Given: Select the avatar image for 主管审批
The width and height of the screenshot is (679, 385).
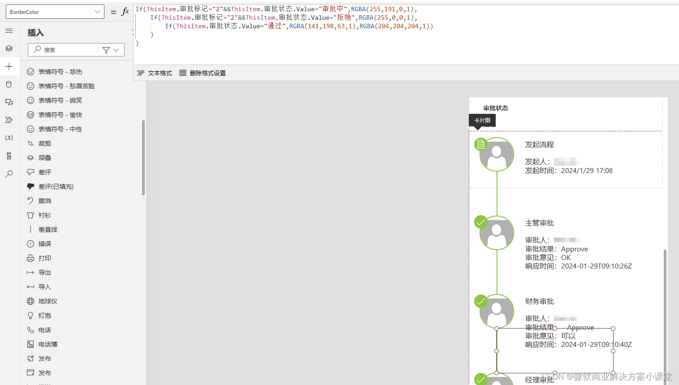Looking at the screenshot, I should point(497,233).
